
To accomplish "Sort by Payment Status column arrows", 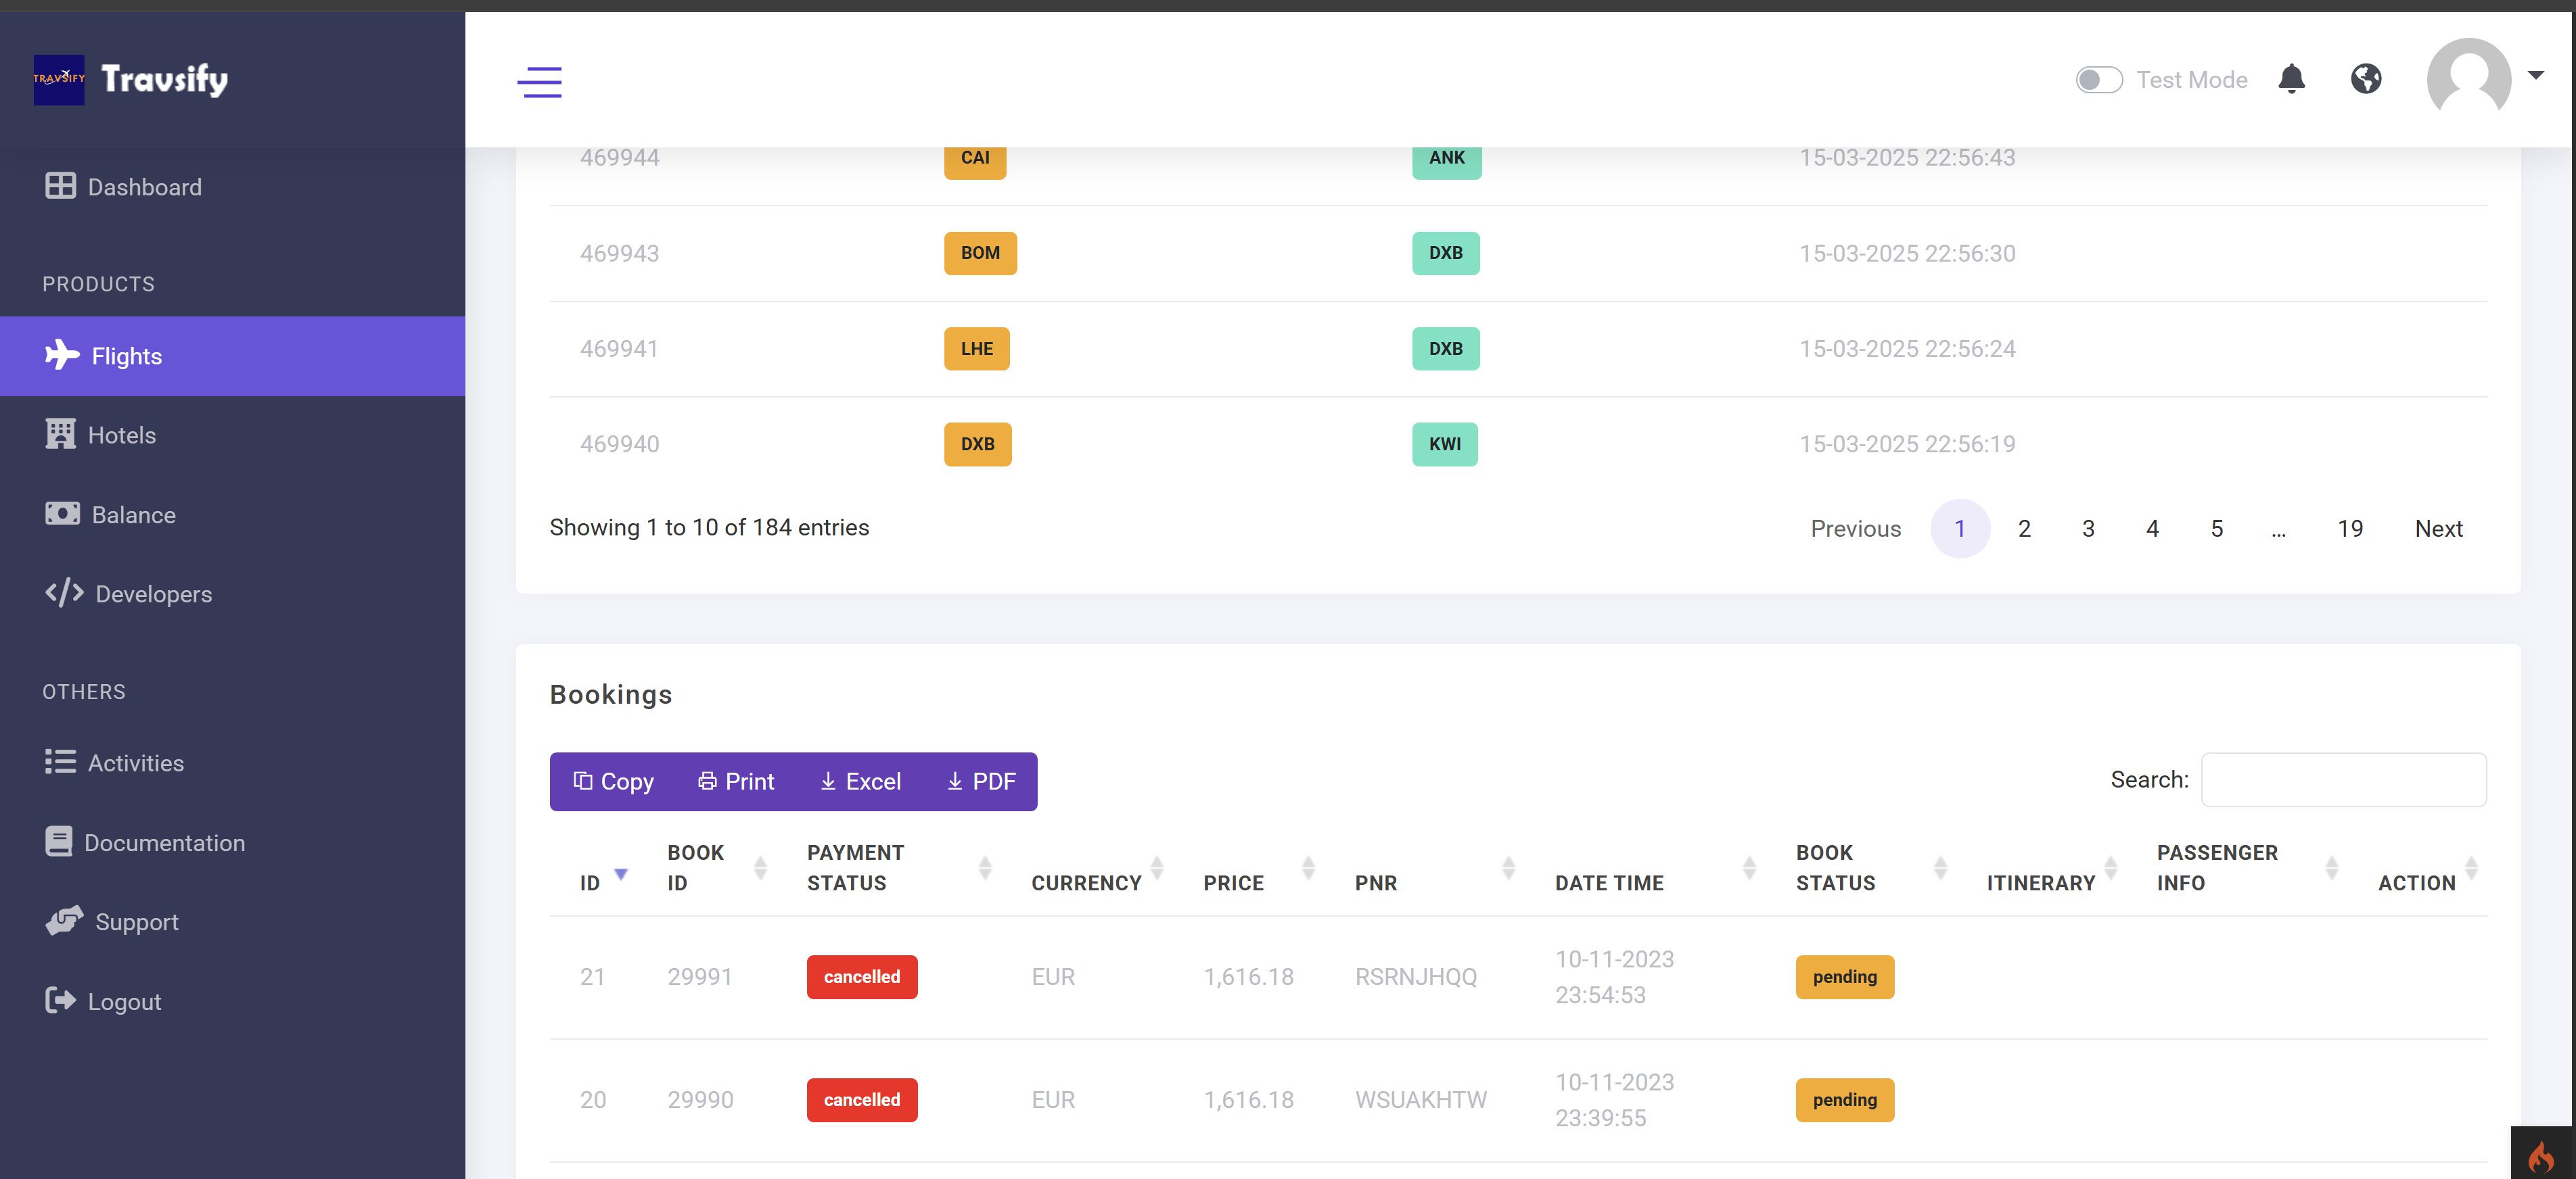I will [984, 868].
